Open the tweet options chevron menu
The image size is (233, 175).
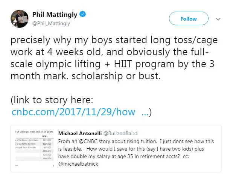pos(218,19)
